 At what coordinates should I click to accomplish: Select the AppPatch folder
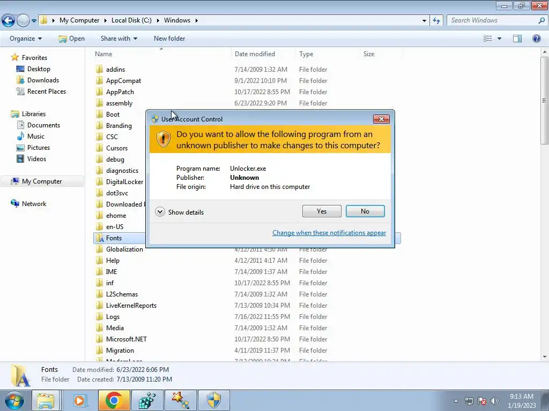point(120,92)
